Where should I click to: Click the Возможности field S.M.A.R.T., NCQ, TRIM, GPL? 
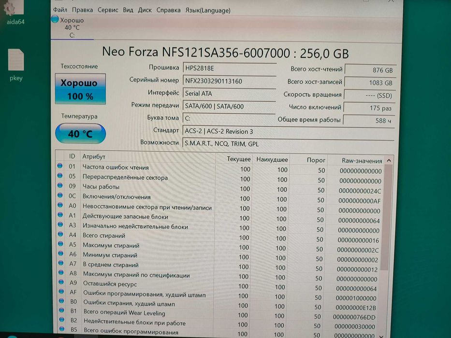[288, 143]
